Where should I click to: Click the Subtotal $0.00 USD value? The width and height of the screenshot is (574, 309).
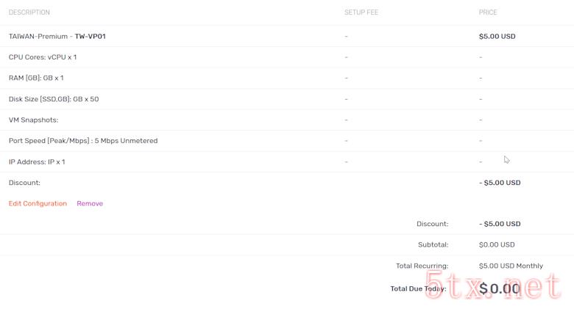(x=497, y=244)
